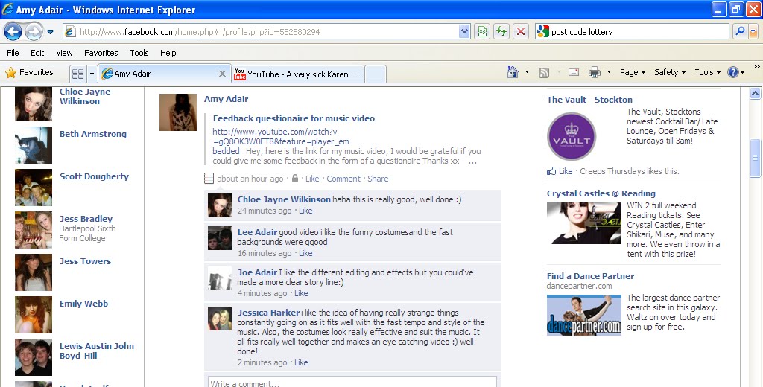
Task: Click the privacy lock icon on the post
Action: point(295,179)
